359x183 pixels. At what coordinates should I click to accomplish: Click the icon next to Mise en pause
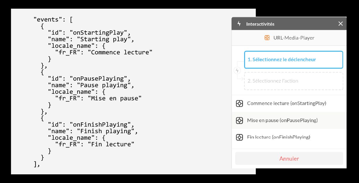click(x=239, y=121)
